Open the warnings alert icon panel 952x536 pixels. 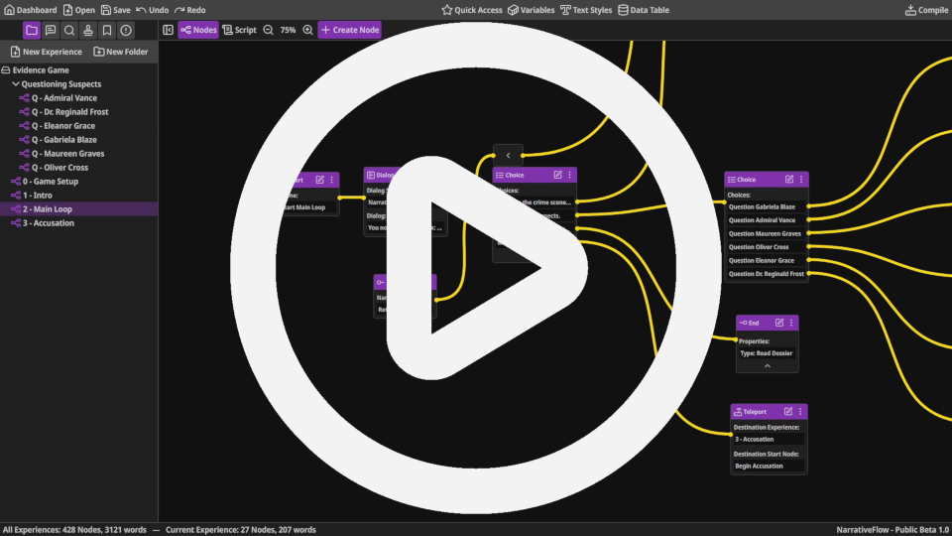pos(126,31)
